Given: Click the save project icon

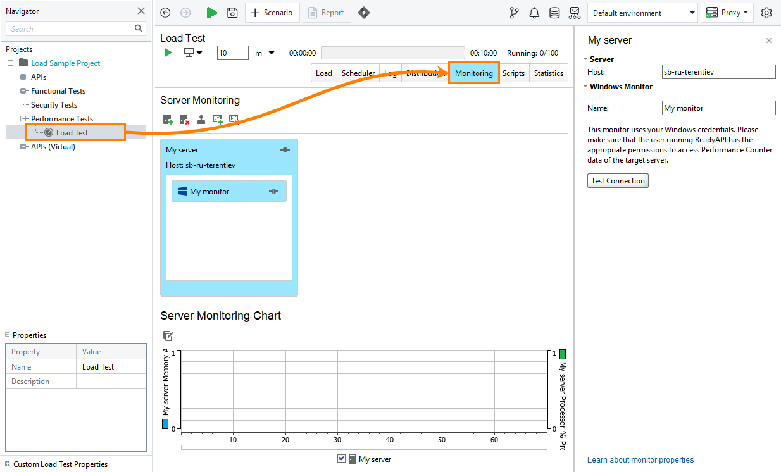Looking at the screenshot, I should [232, 13].
